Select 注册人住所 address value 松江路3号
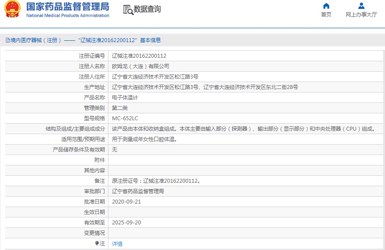 pos(155,77)
